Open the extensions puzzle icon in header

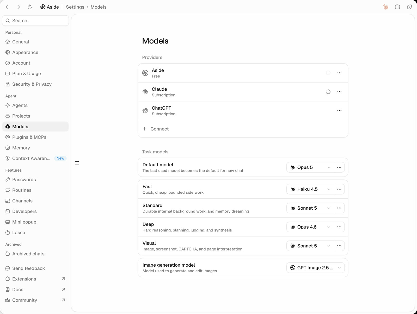click(397, 7)
